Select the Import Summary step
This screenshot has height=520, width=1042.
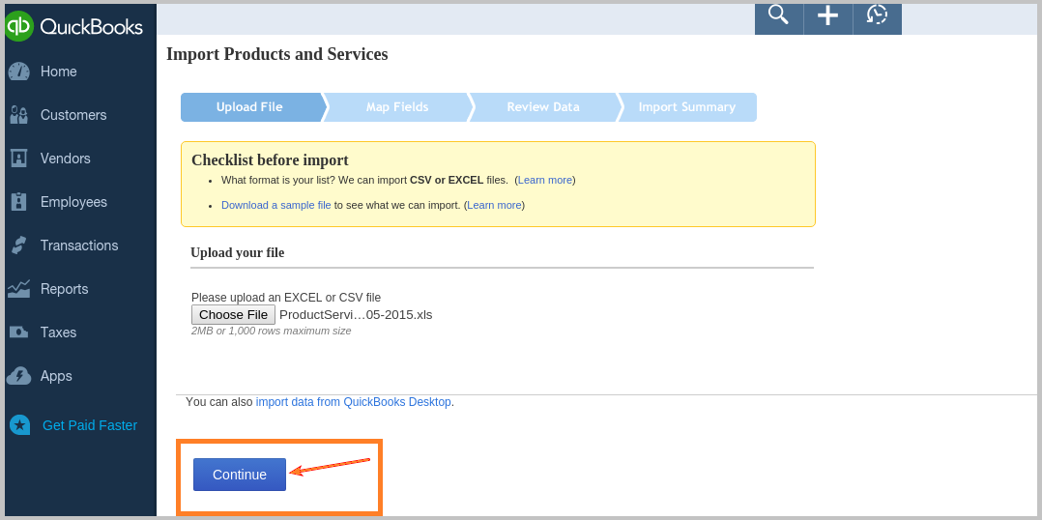coord(687,107)
